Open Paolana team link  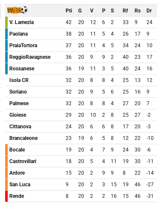tap(18, 34)
